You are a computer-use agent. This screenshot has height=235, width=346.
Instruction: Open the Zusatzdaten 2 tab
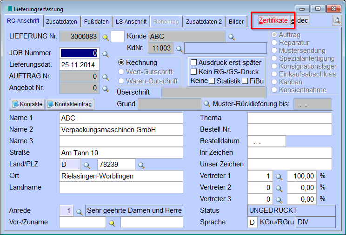click(204, 21)
